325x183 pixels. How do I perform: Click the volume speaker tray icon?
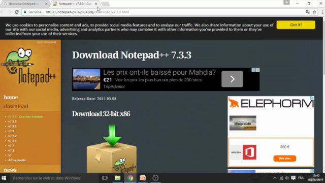287,178
